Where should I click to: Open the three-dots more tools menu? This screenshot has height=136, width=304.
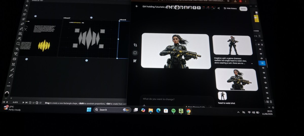9,86
